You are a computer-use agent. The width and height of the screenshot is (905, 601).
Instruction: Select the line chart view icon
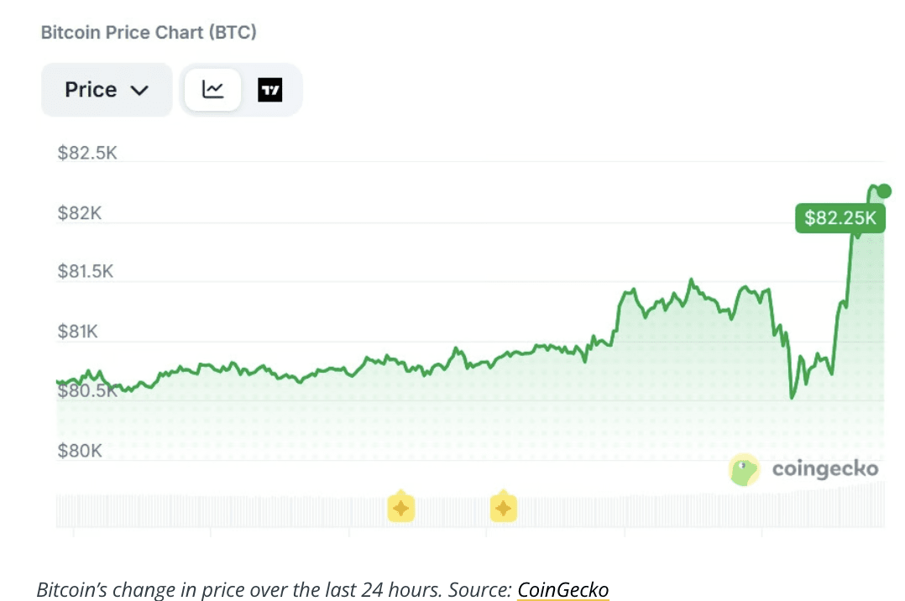tap(212, 90)
